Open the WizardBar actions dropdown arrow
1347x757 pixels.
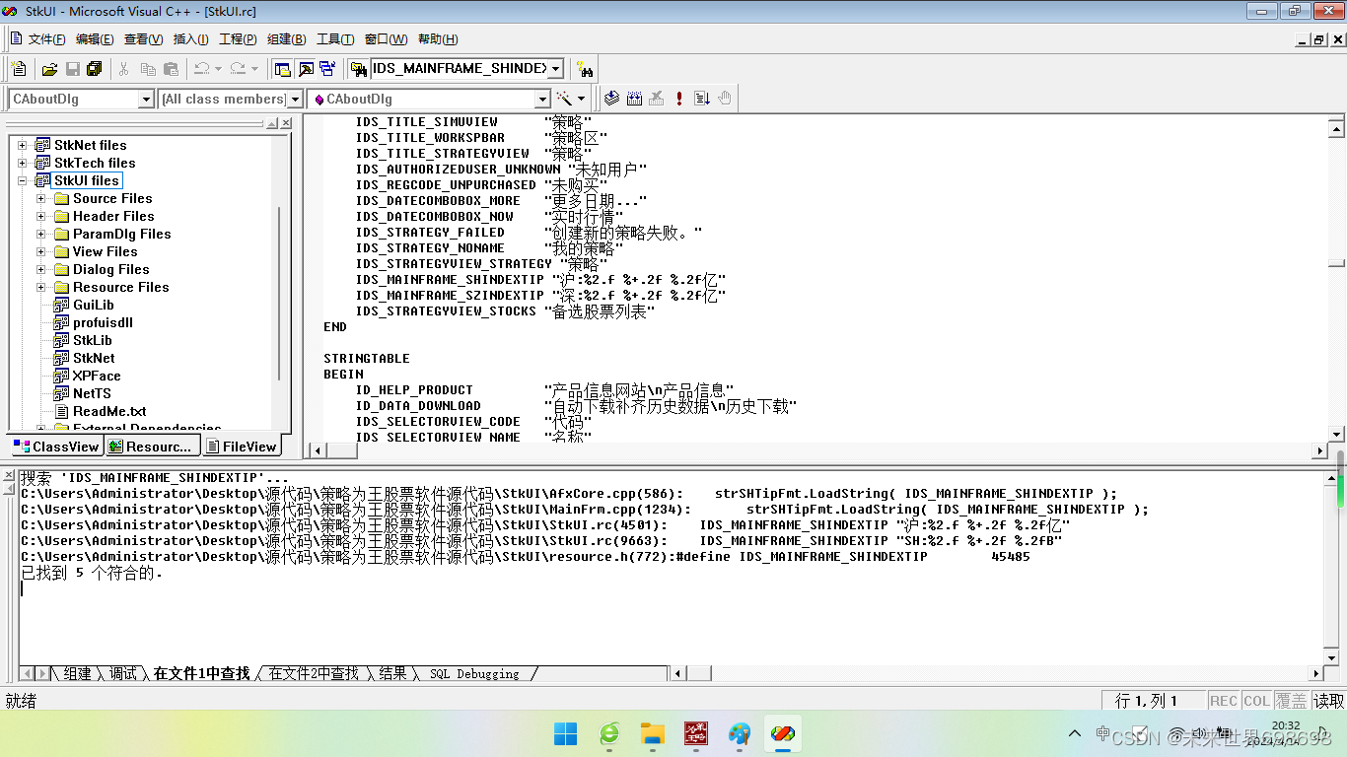click(581, 99)
